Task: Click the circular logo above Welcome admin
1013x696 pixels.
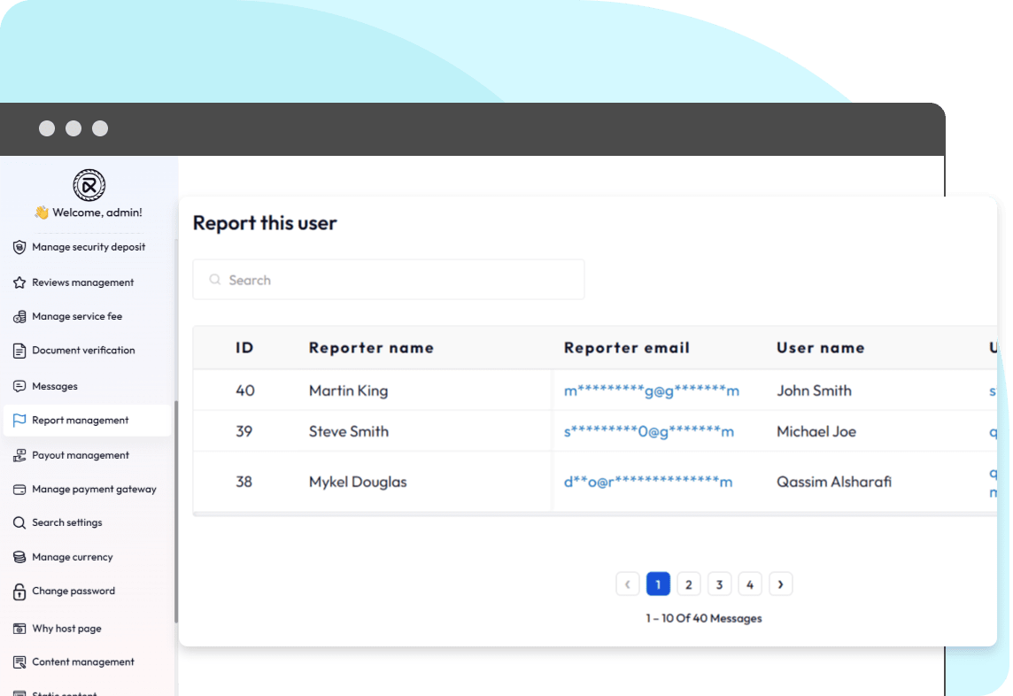Action: (x=89, y=185)
